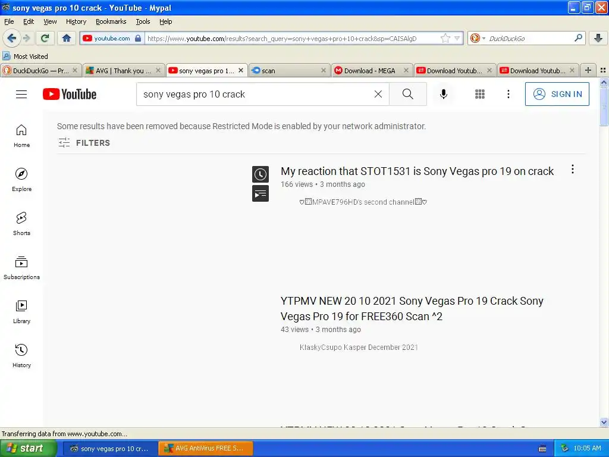Bookmark this page with star icon

point(445,38)
